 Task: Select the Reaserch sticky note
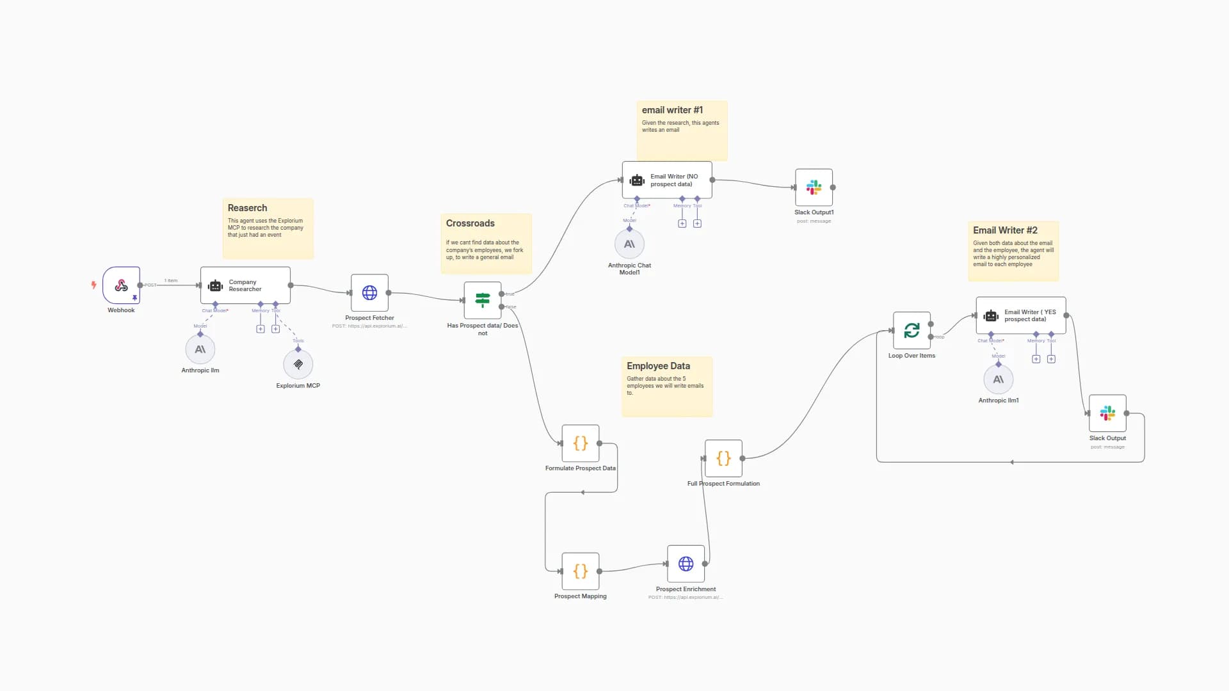(268, 228)
